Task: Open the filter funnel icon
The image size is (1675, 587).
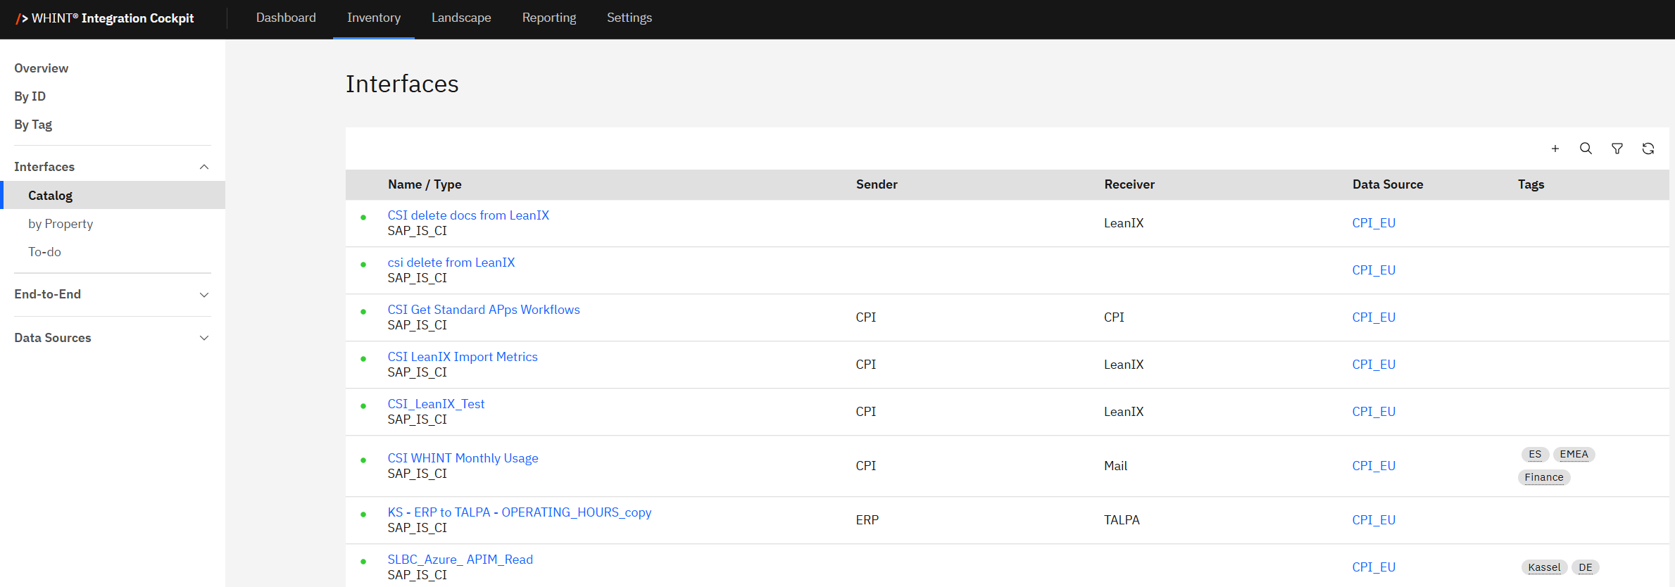Action: pos(1617,149)
